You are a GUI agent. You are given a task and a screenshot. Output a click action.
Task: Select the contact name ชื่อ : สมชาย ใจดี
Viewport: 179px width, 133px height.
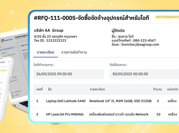(122, 37)
